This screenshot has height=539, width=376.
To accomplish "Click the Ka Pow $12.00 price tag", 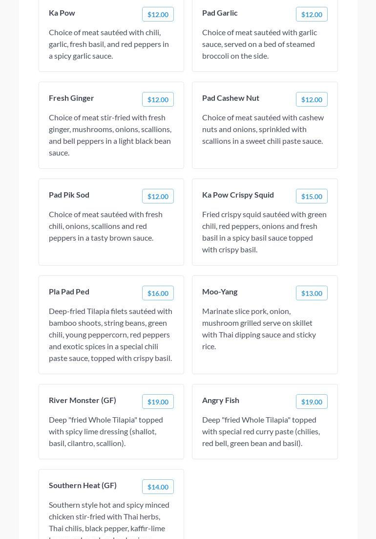I will tap(158, 15).
